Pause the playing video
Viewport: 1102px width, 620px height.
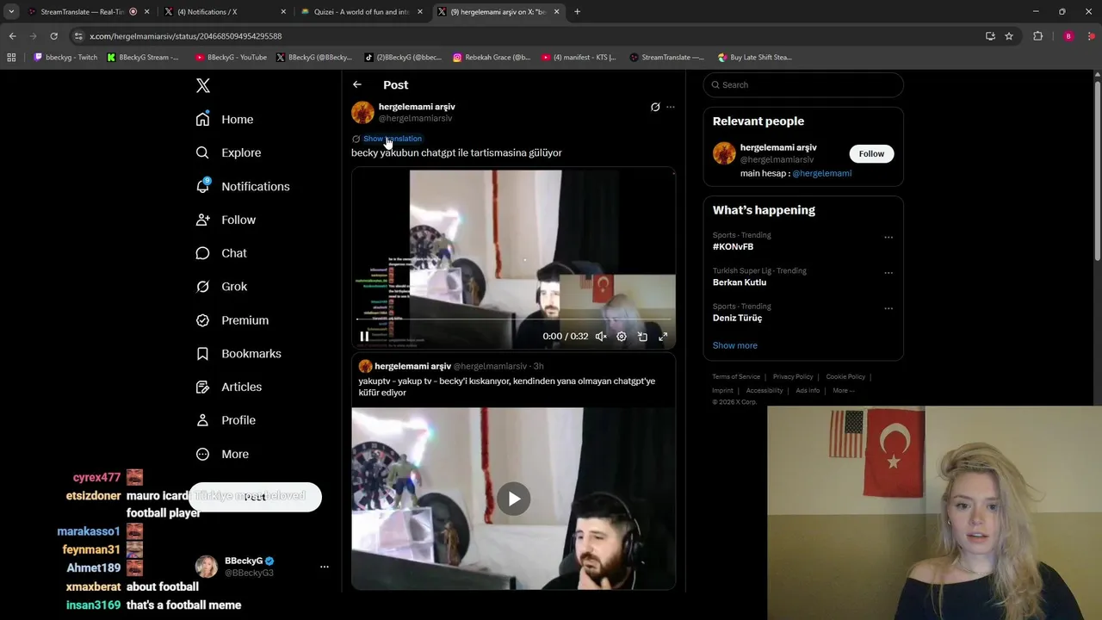pyautogui.click(x=364, y=337)
